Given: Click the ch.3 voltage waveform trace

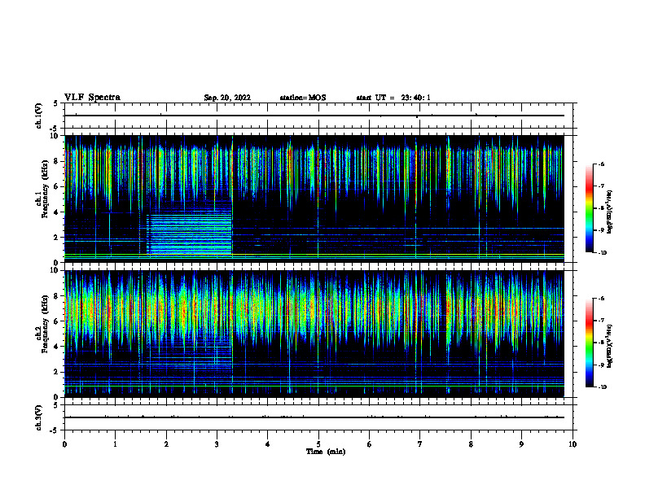Looking at the screenshot, I should (x=314, y=417).
